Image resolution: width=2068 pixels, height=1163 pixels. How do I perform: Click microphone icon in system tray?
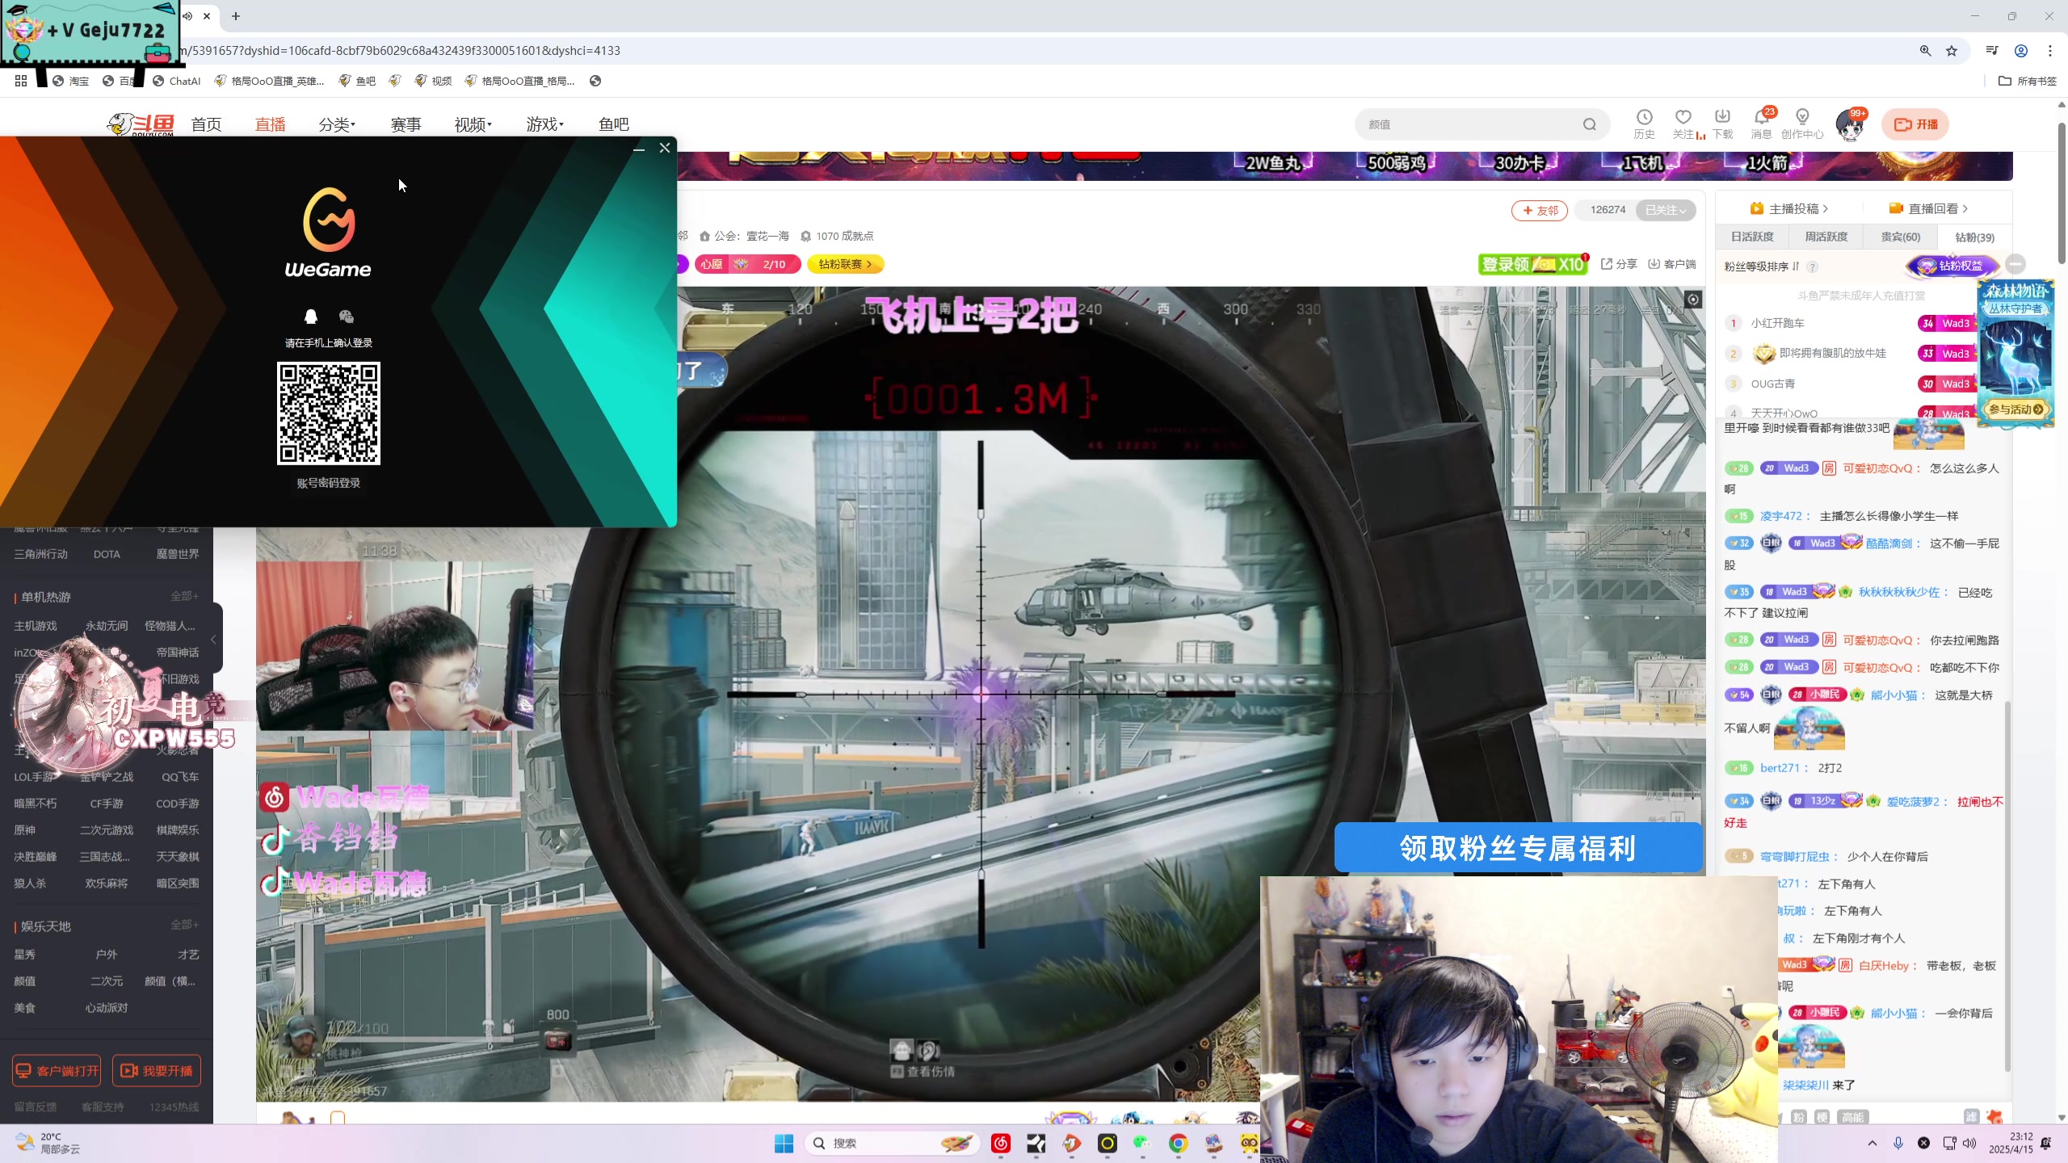click(x=1898, y=1143)
